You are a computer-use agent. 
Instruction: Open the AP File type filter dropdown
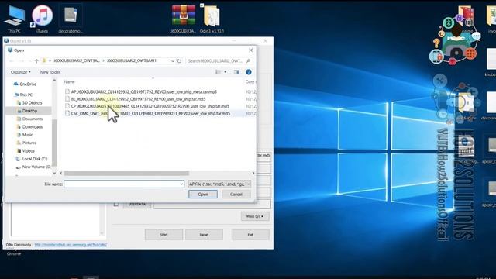coord(219,184)
